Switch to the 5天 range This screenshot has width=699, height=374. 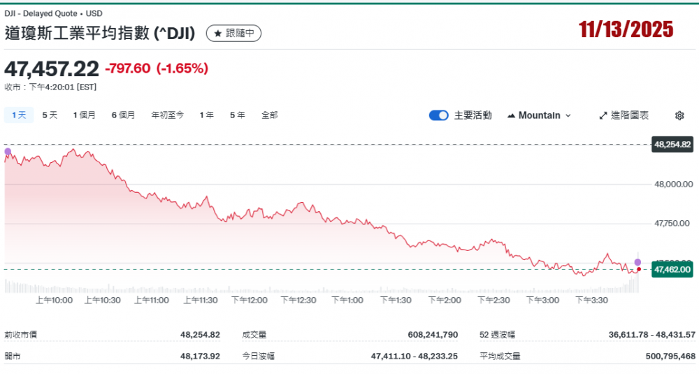pyautogui.click(x=50, y=115)
